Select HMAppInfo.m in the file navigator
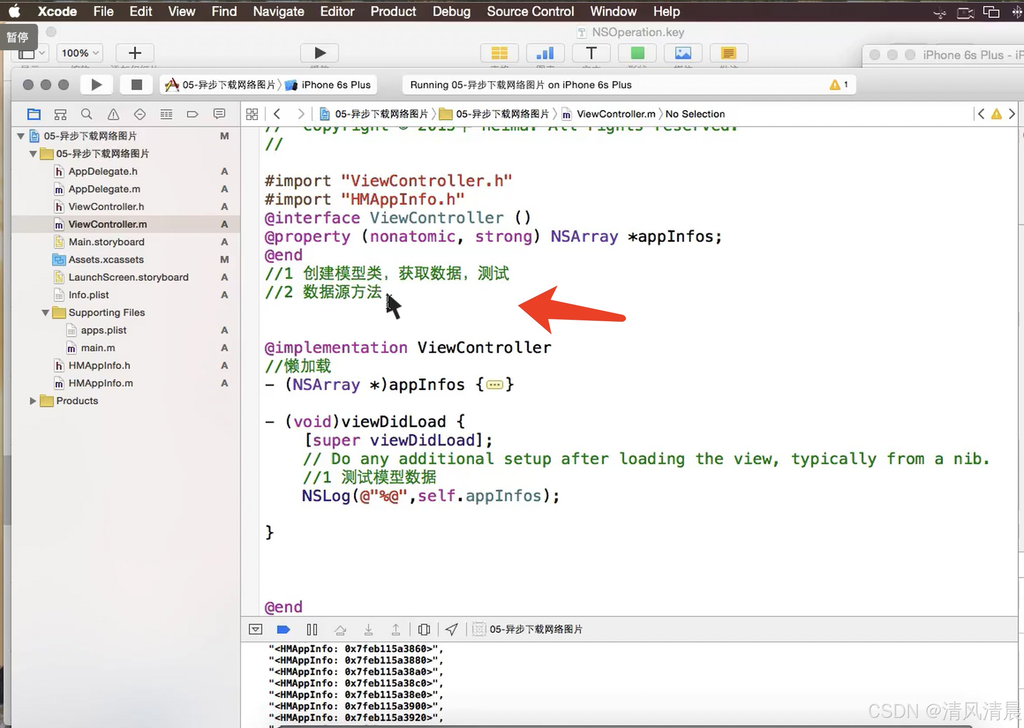The image size is (1024, 728). [101, 383]
